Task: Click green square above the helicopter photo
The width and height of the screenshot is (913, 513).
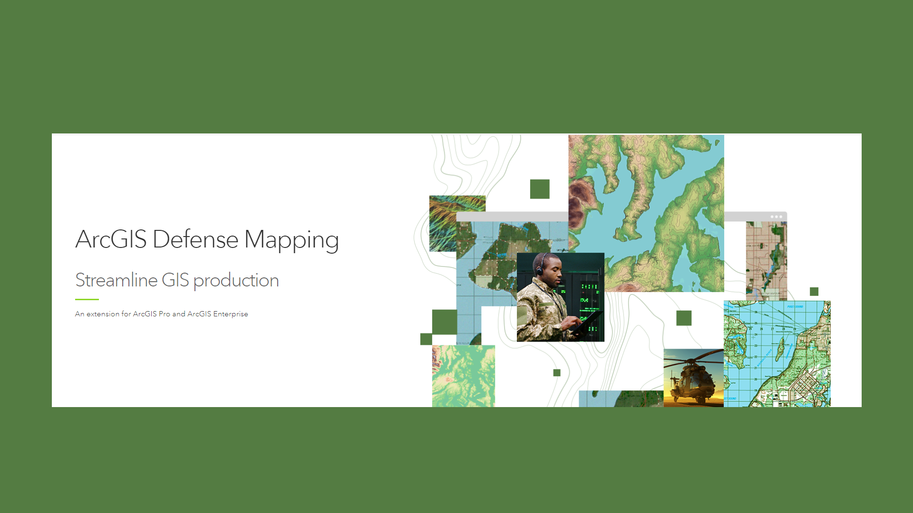Action: pyautogui.click(x=684, y=318)
